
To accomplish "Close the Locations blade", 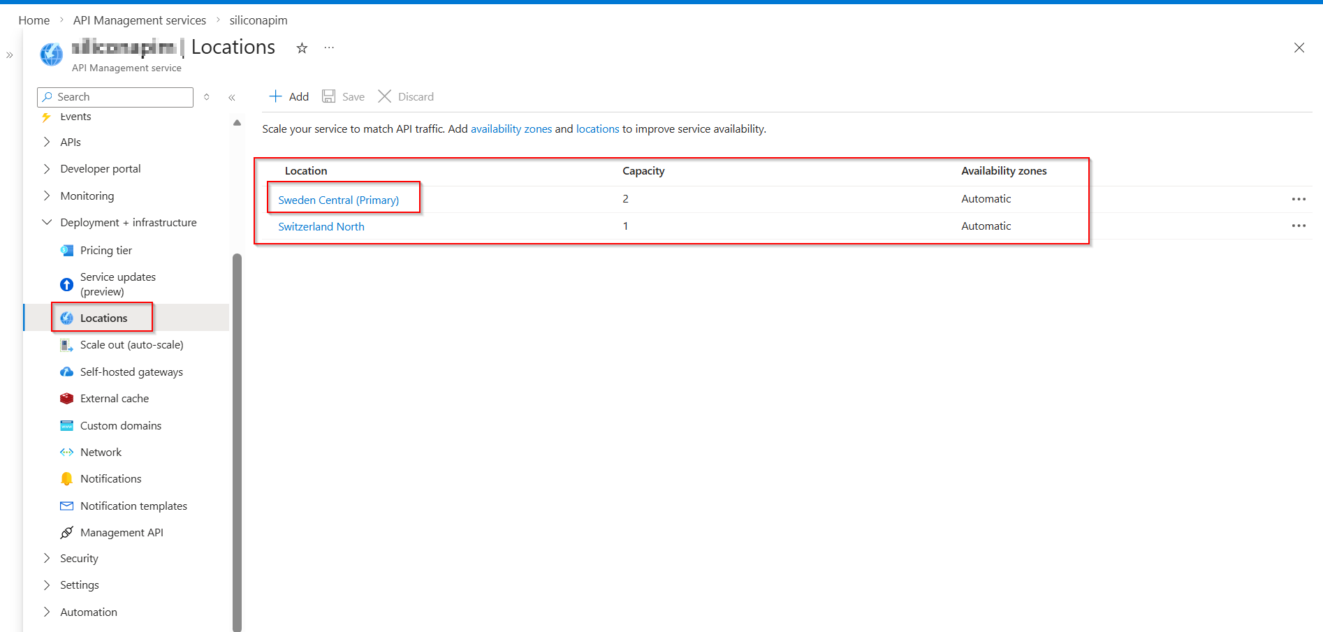I will pyautogui.click(x=1299, y=47).
